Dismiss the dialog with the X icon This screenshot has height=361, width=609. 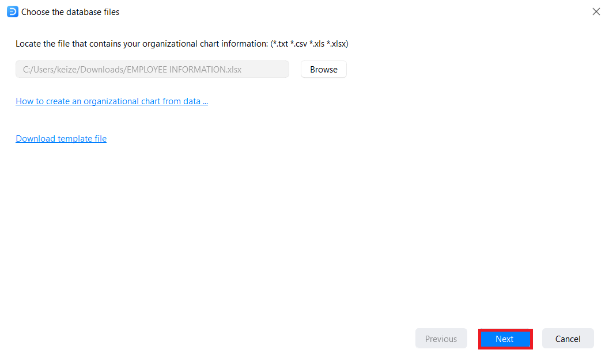click(596, 12)
